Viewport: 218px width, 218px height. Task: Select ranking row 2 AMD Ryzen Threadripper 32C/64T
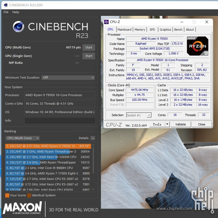point(48,151)
